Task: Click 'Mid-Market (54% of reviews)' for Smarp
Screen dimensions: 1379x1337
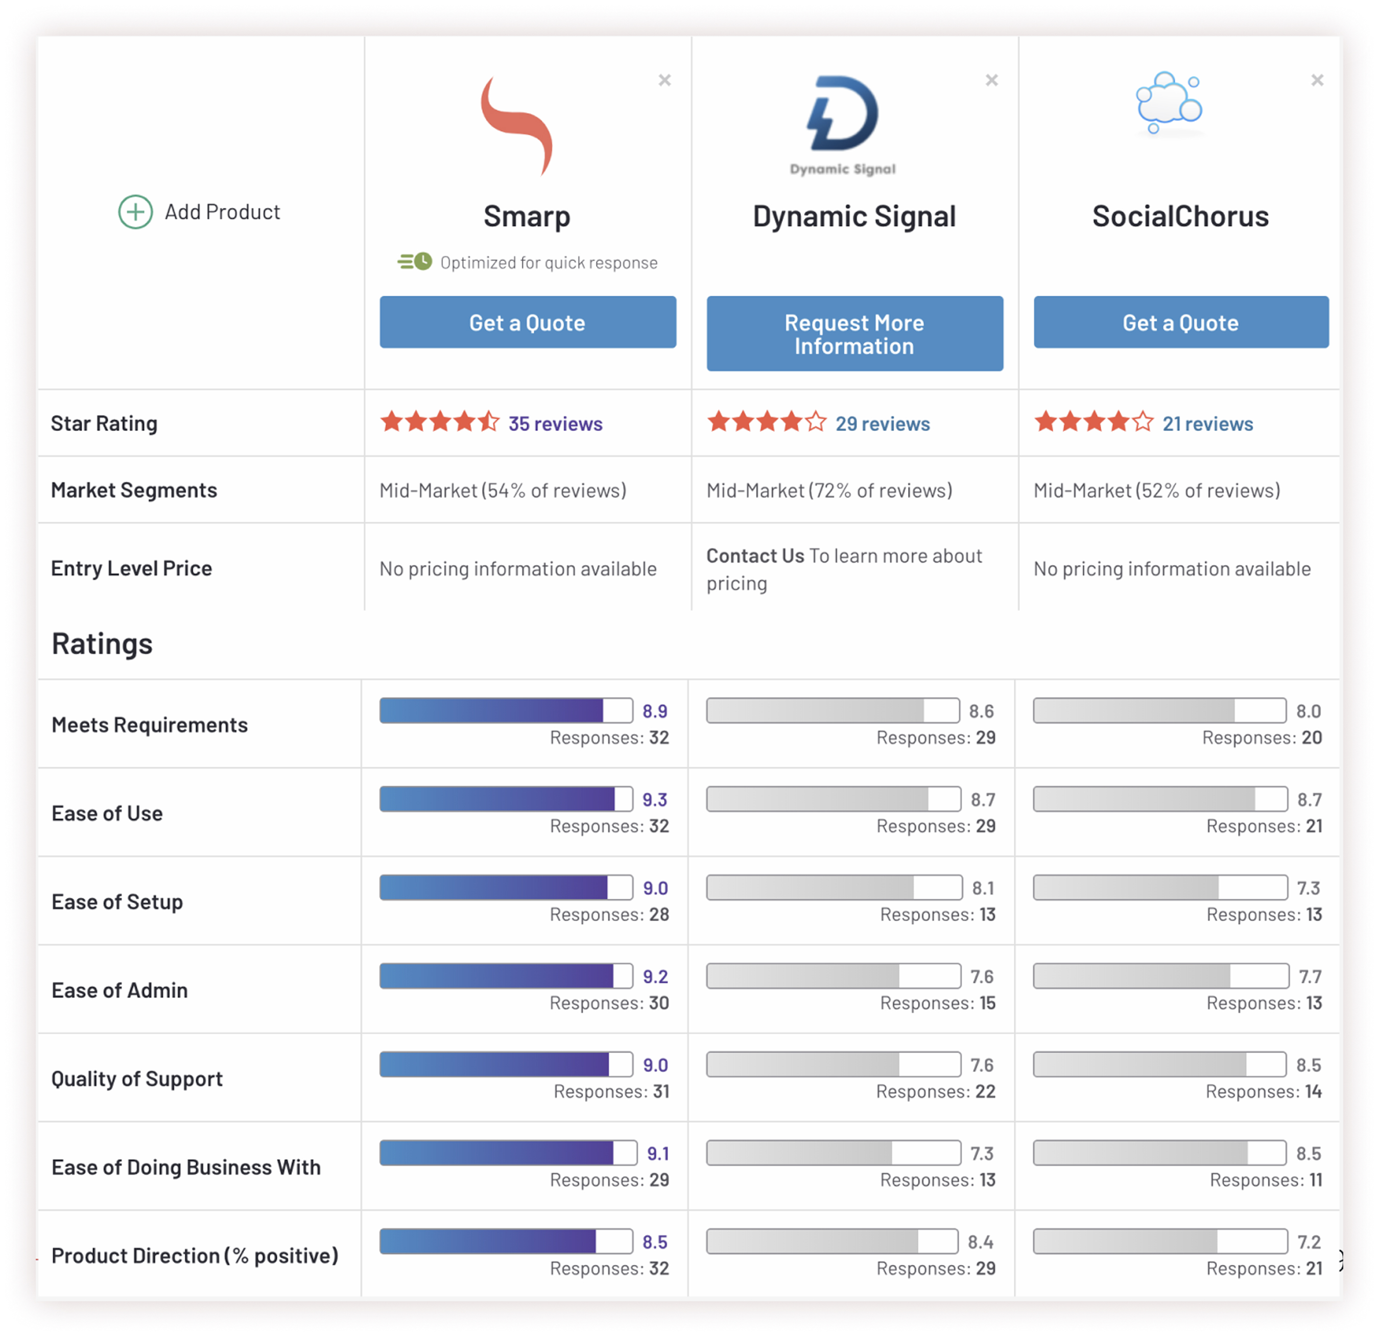Action: tap(503, 490)
